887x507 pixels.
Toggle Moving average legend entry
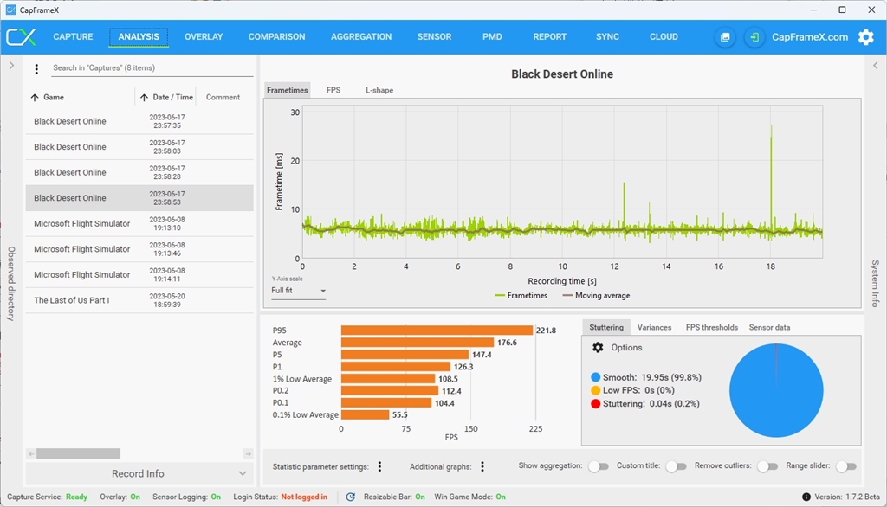[x=596, y=296]
